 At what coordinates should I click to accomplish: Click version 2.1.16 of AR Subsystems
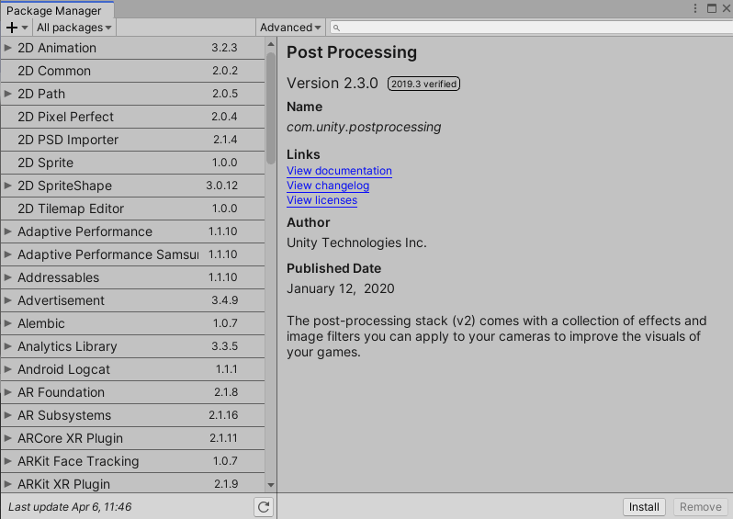(x=223, y=414)
